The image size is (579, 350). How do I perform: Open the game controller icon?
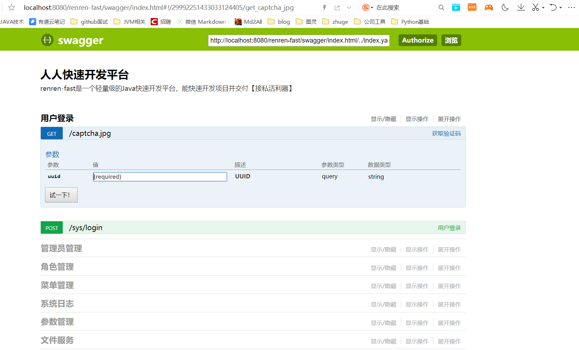tap(489, 7)
